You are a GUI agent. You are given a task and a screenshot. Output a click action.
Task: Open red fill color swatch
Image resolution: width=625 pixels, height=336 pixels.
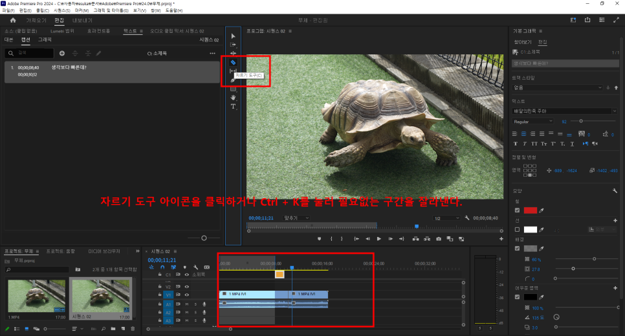click(530, 210)
